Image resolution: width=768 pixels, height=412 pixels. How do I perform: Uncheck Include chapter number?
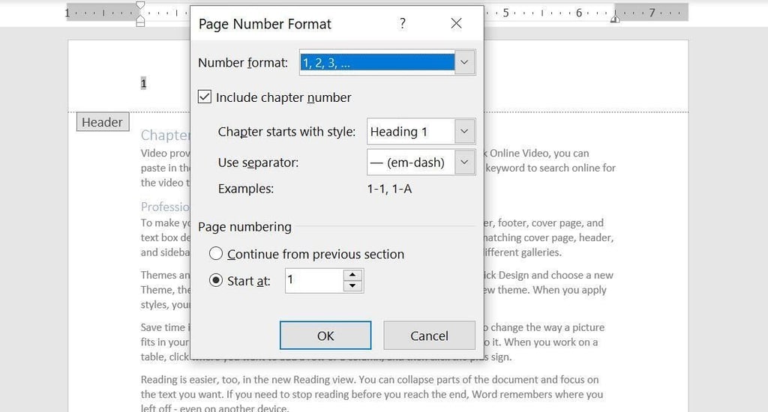coord(205,97)
